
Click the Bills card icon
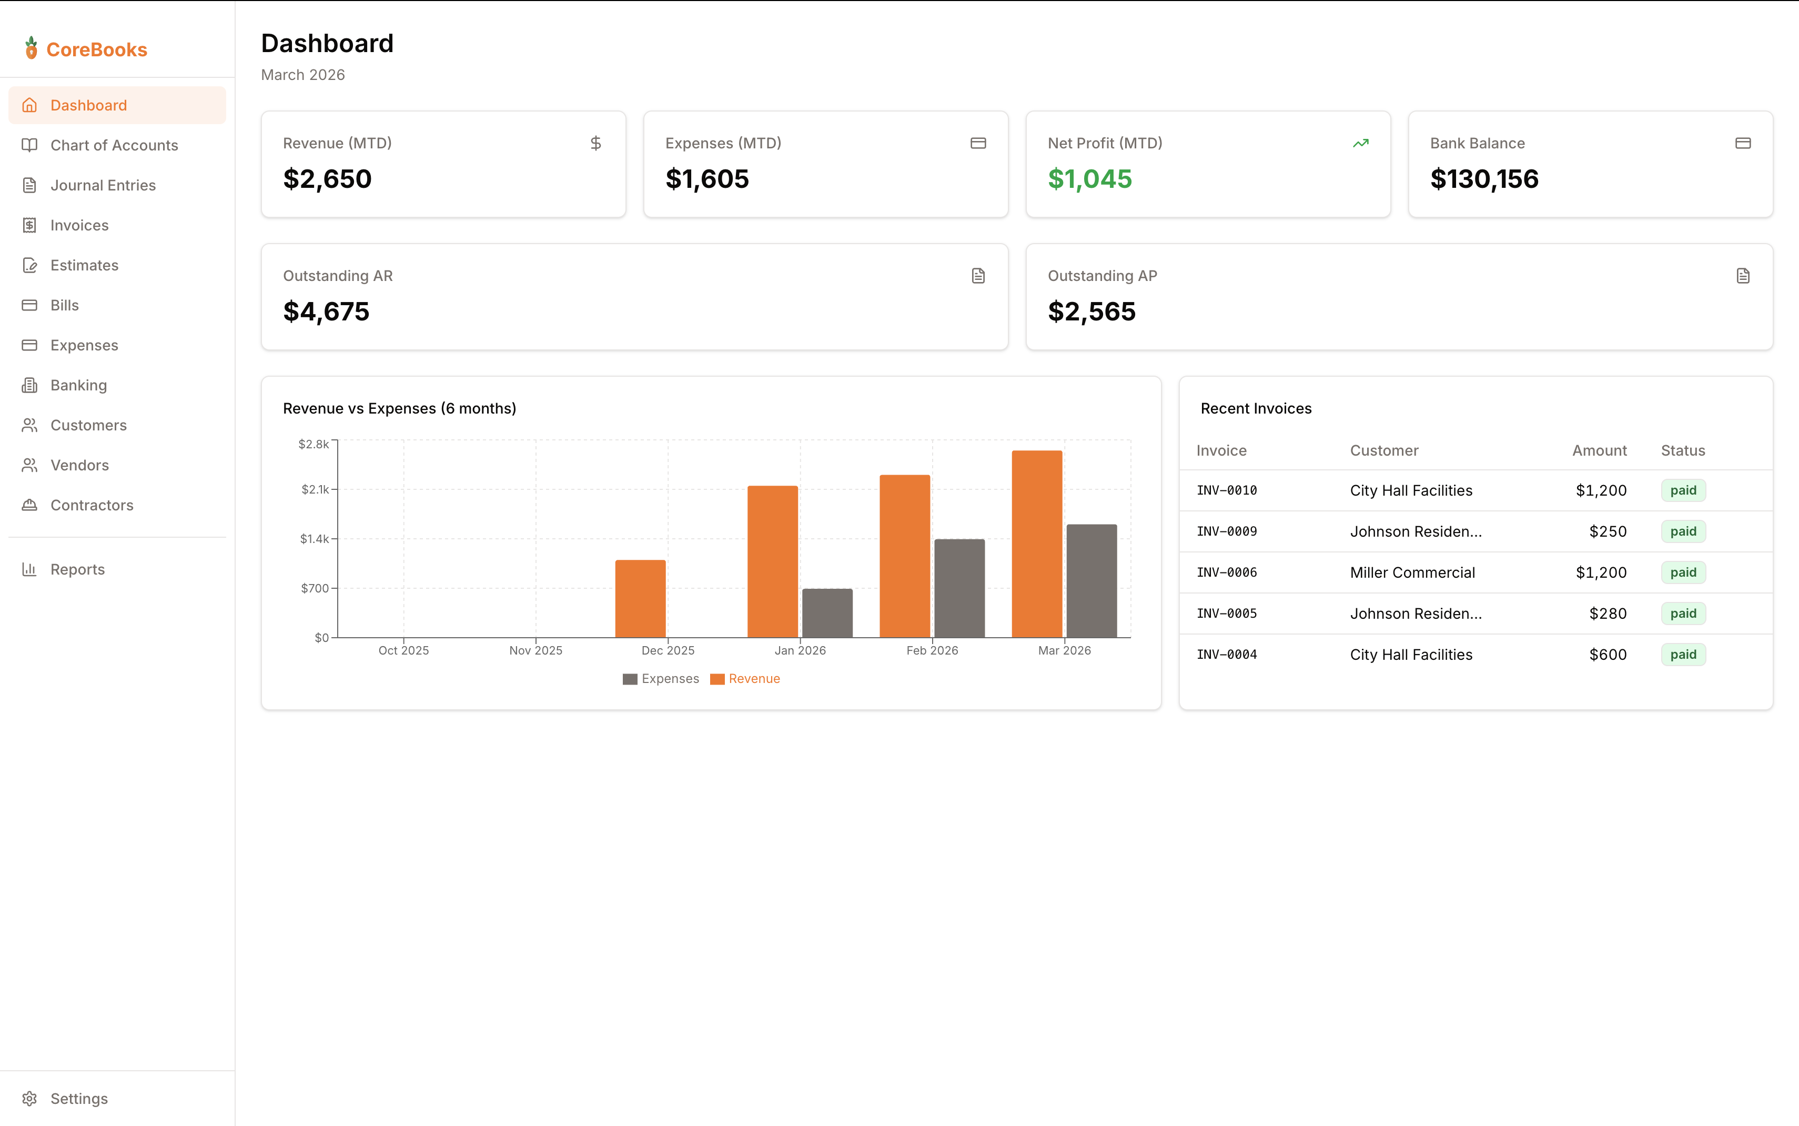coord(30,305)
